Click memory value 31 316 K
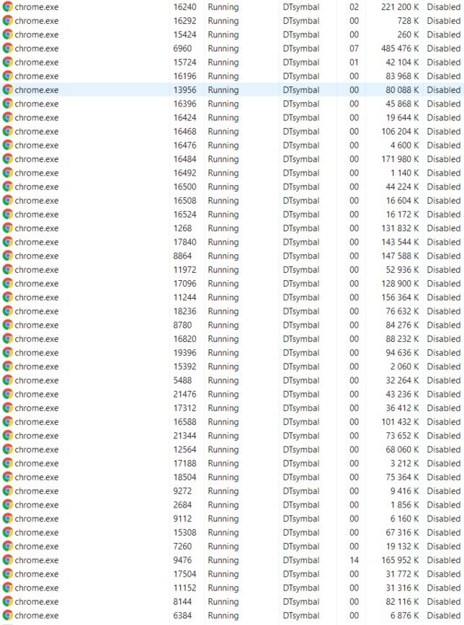Image resolution: width=464 pixels, height=625 pixels. (403, 588)
